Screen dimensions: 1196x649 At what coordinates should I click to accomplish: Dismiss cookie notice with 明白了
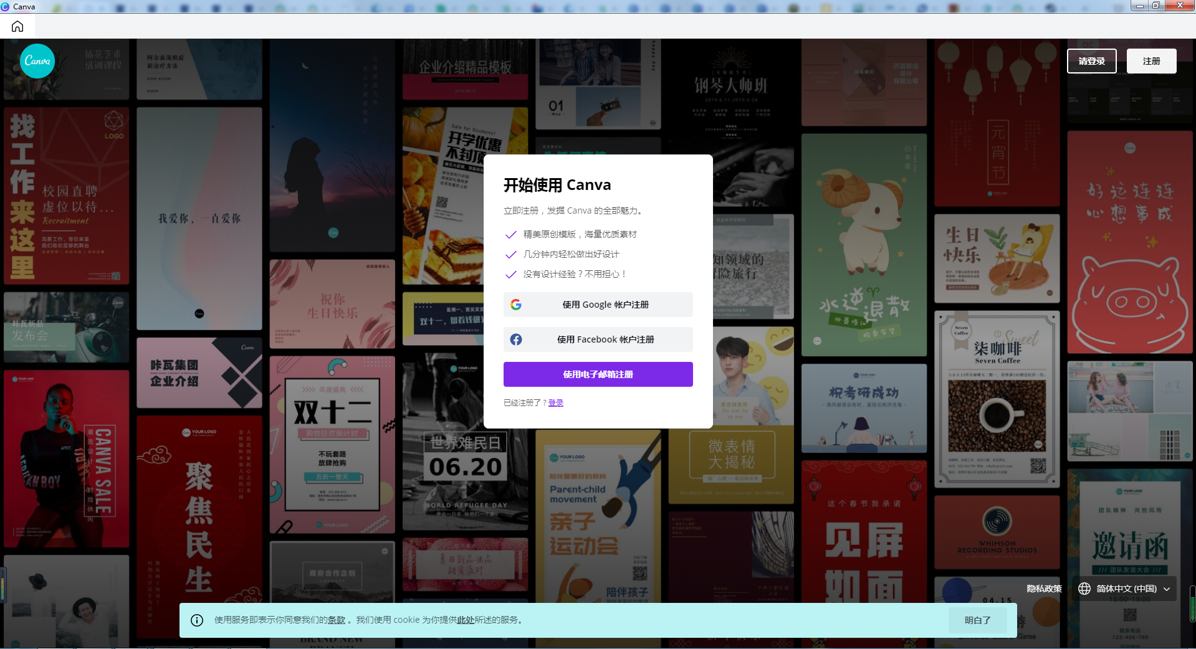click(x=977, y=620)
